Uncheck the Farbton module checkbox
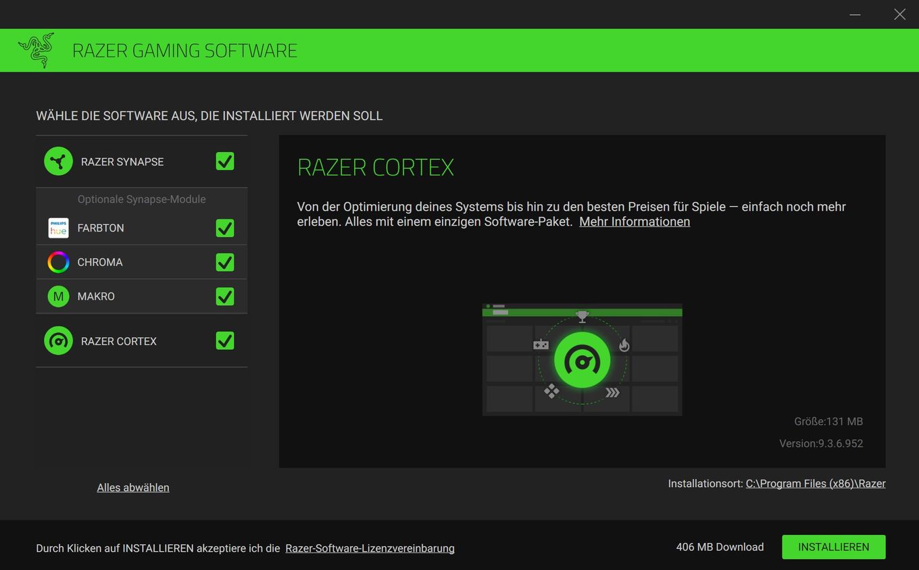This screenshot has width=919, height=570. [x=225, y=228]
